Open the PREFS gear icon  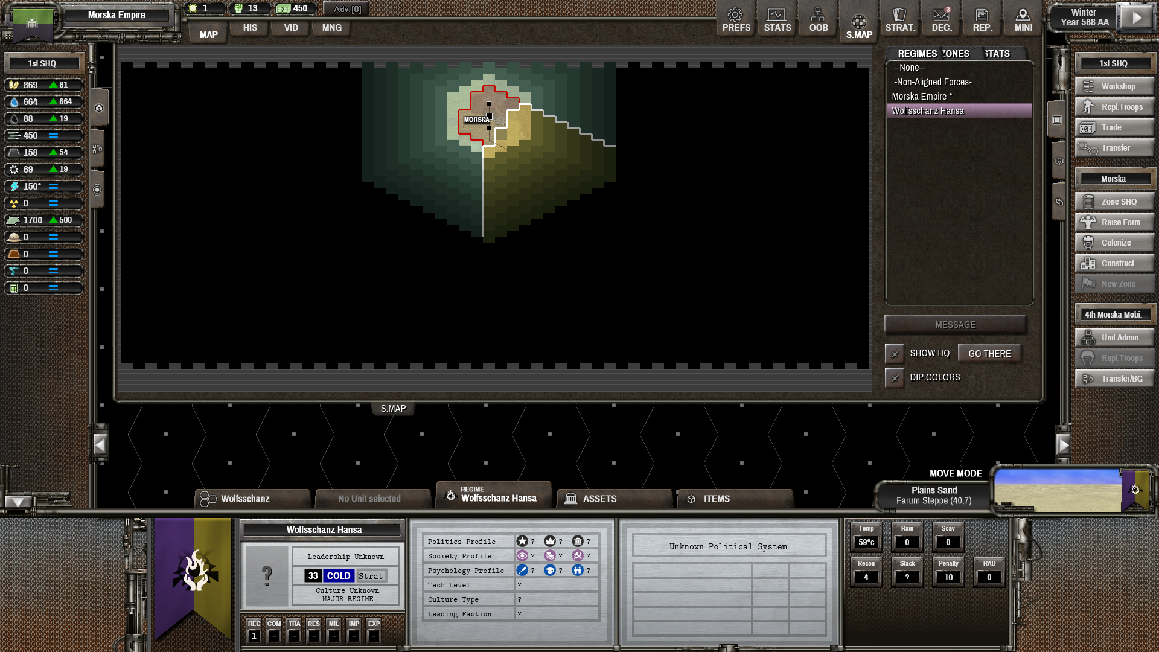click(735, 19)
